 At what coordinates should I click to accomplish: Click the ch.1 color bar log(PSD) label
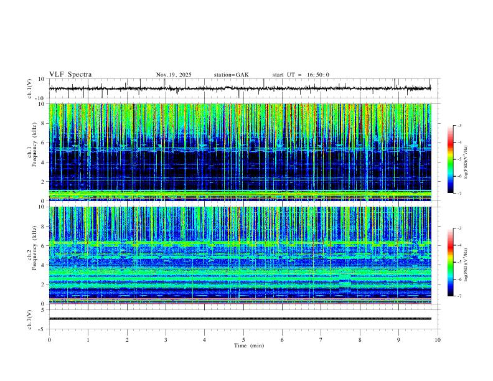[x=466, y=162]
